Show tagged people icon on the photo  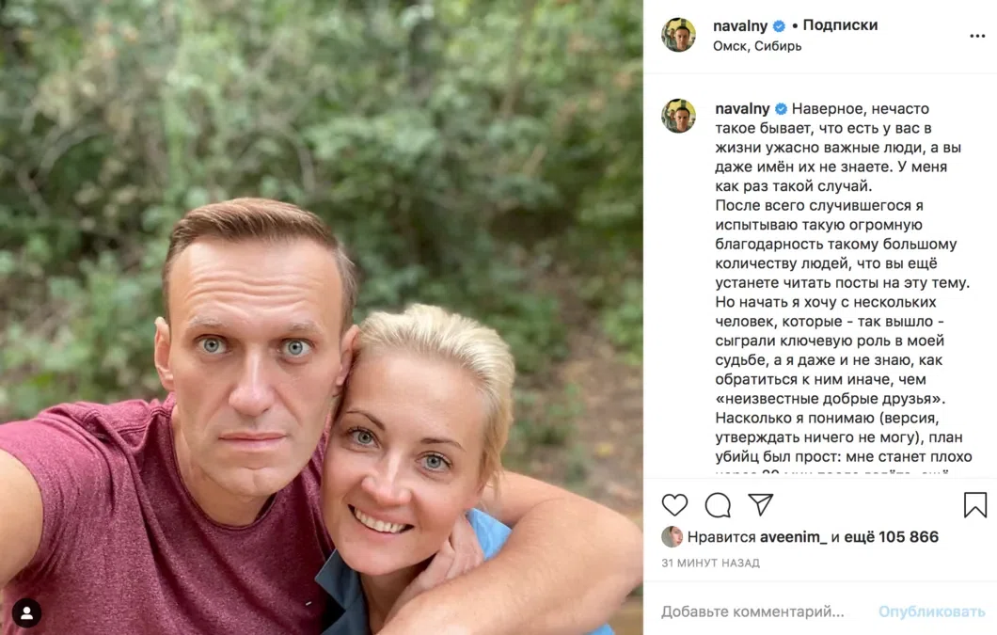pyautogui.click(x=26, y=613)
